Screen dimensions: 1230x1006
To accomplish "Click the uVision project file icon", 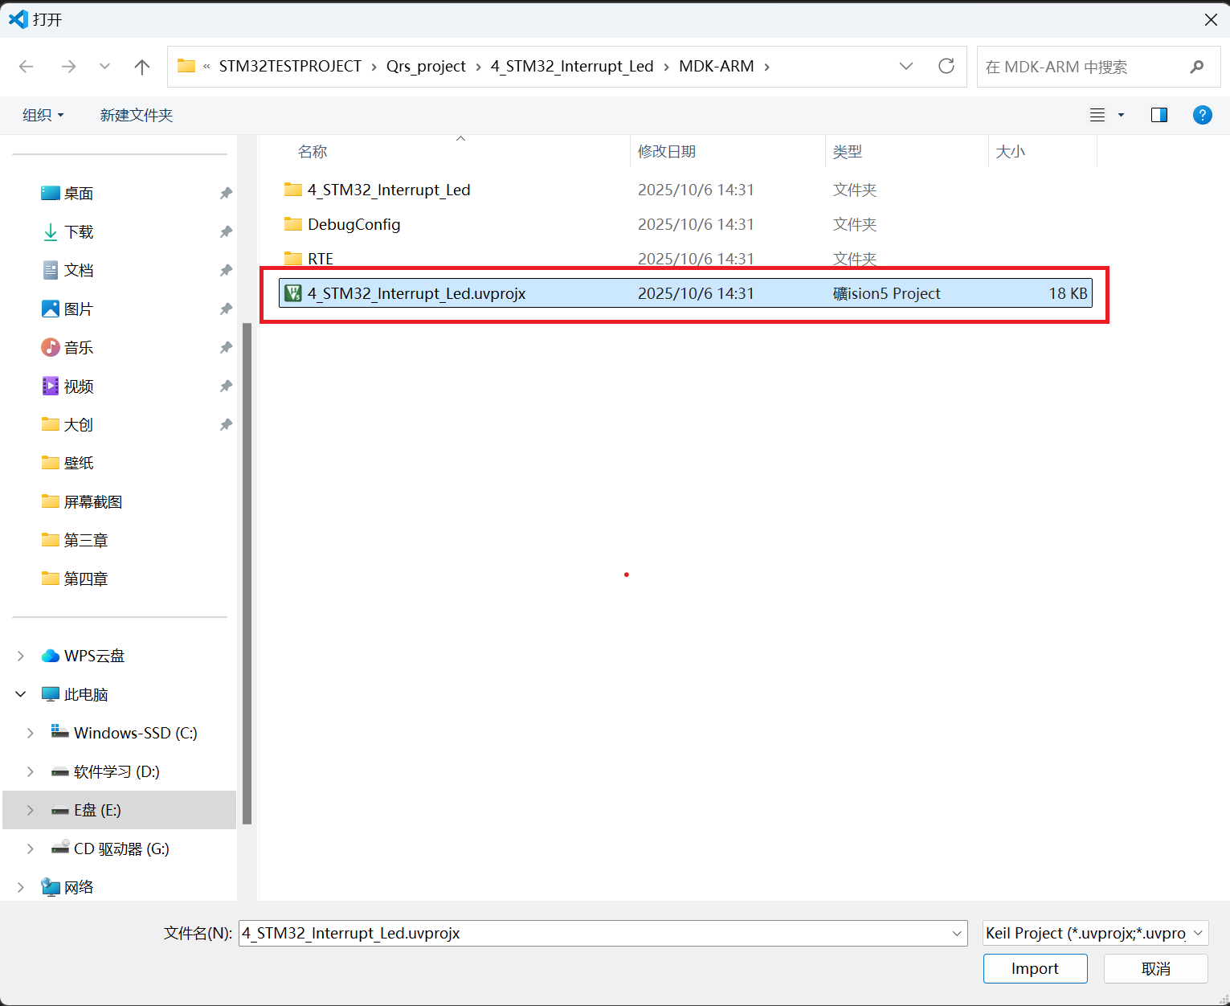I will coord(293,293).
